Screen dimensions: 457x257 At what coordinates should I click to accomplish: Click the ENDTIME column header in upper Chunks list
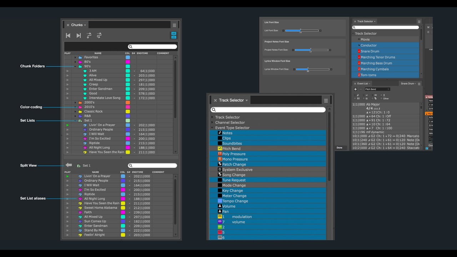pos(142,54)
